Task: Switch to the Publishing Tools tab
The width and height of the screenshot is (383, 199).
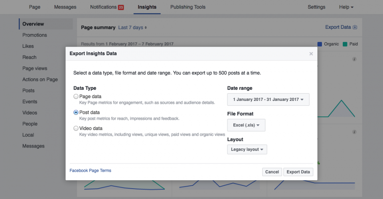Action: point(188,7)
